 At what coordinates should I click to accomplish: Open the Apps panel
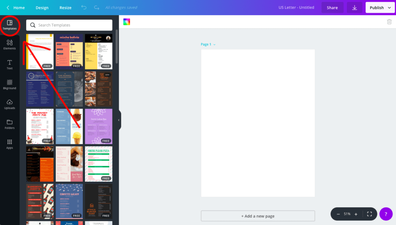10,144
